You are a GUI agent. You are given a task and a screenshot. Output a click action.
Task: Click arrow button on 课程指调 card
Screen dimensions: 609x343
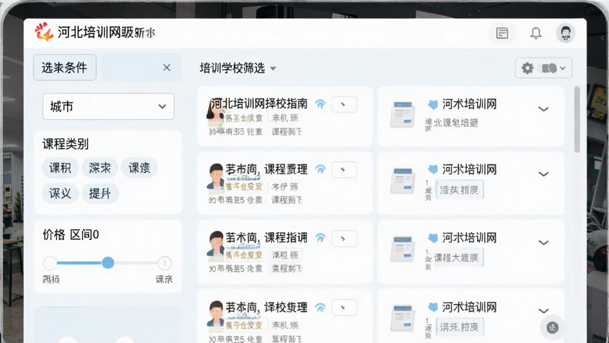pyautogui.click(x=344, y=238)
